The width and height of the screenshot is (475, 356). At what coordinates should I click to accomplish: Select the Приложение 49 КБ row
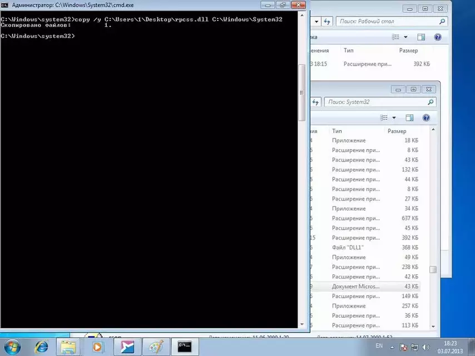(x=365, y=257)
